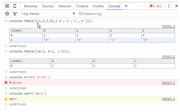Select the cell containing "a"

coord(59,40)
